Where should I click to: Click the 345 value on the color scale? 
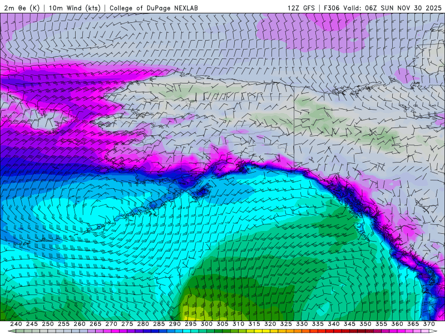[350, 324]
